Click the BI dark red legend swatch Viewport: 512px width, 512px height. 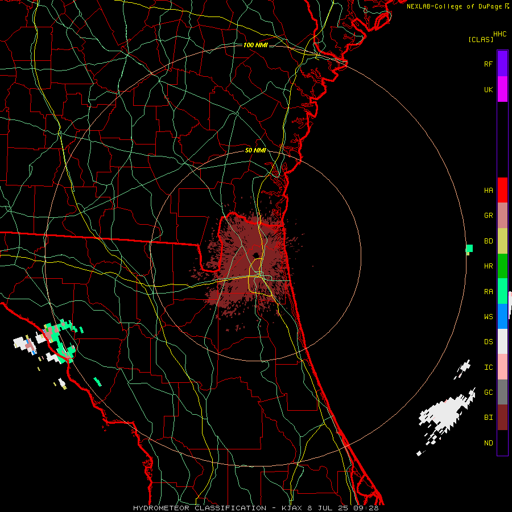pyautogui.click(x=502, y=418)
